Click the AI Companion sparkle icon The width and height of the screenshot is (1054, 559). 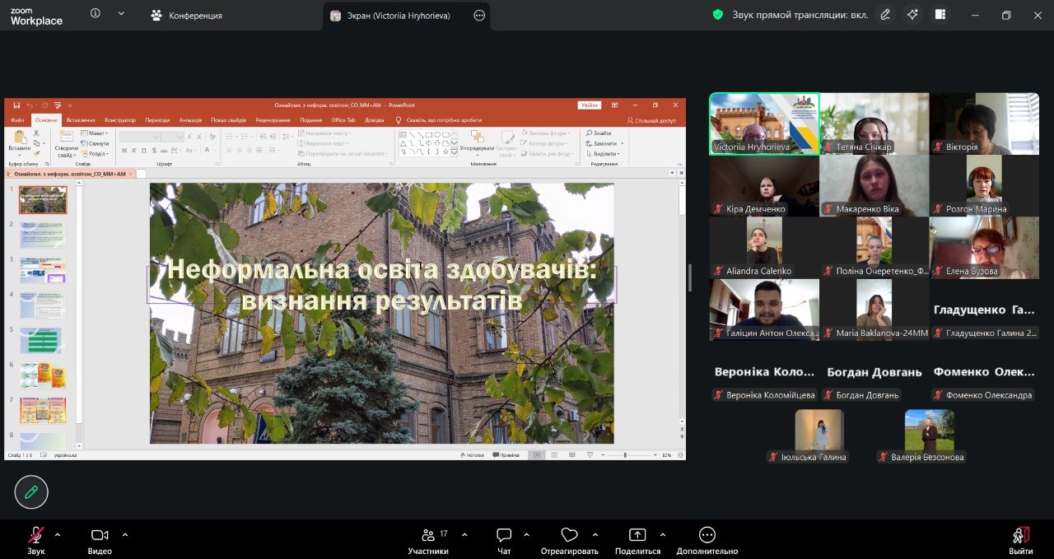click(x=912, y=15)
